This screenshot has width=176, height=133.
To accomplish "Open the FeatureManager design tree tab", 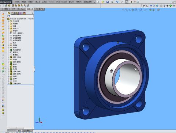I will point(9,13).
